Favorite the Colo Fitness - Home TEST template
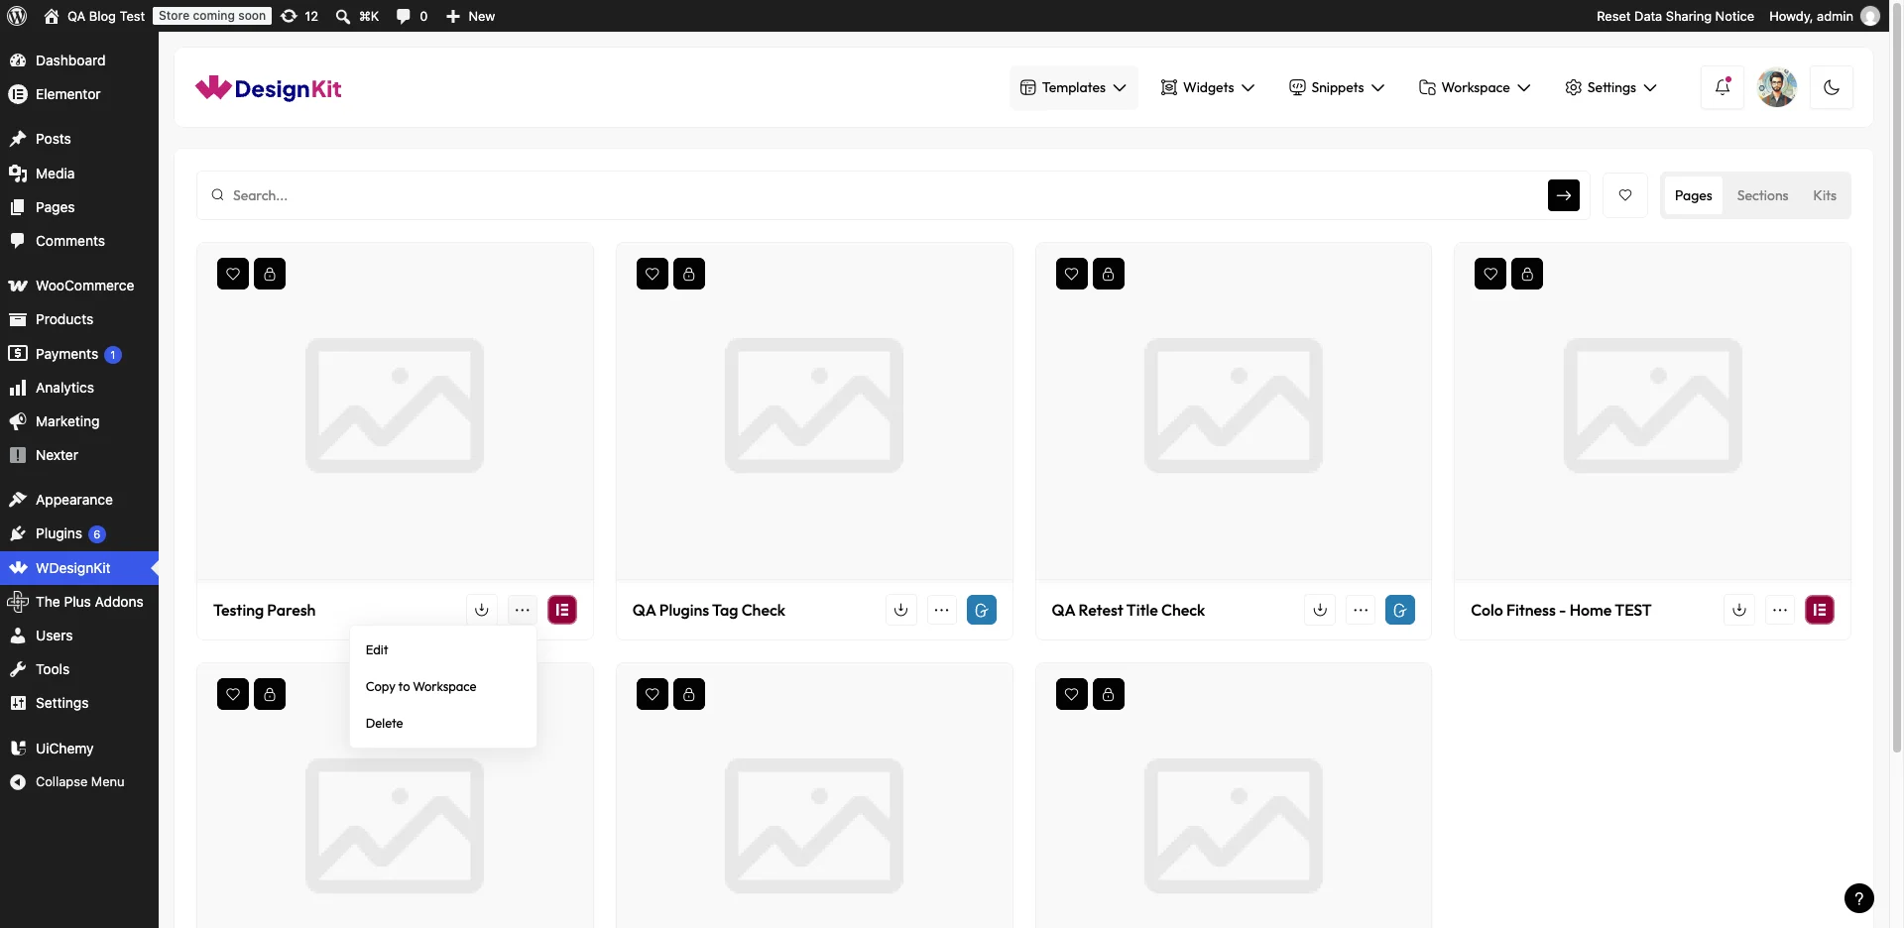This screenshot has width=1904, height=928. (x=1490, y=274)
